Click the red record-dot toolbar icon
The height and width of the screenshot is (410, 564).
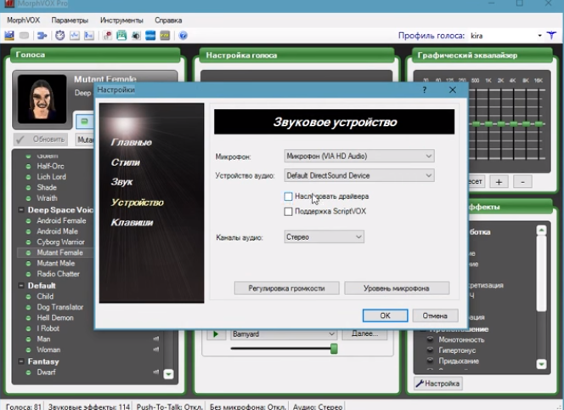pyautogui.click(x=107, y=36)
